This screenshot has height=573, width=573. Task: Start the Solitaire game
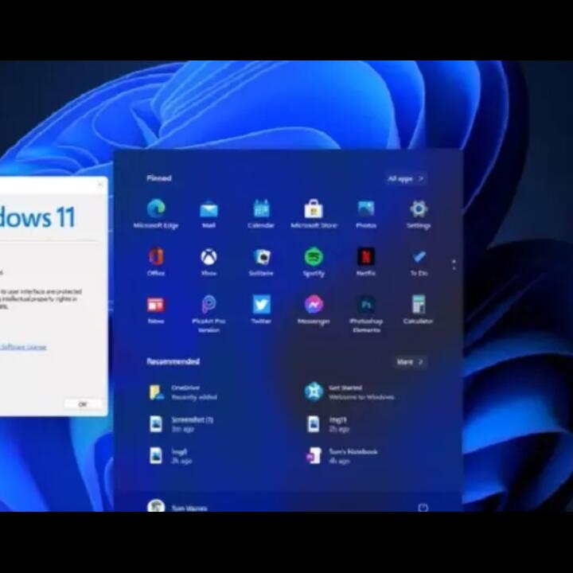261,262
